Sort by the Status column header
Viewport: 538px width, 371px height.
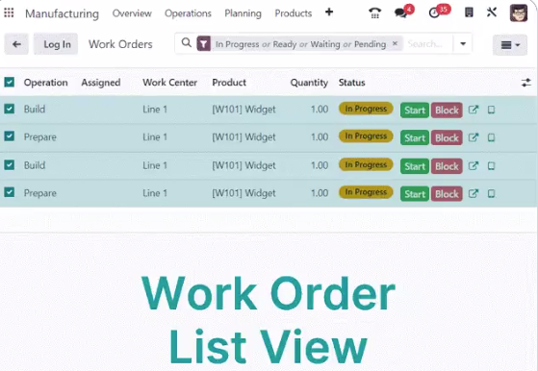(x=351, y=83)
